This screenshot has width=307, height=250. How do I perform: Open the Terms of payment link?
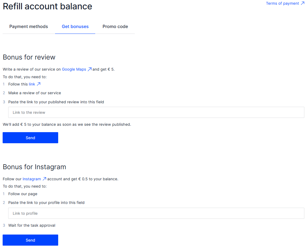pos(282,4)
